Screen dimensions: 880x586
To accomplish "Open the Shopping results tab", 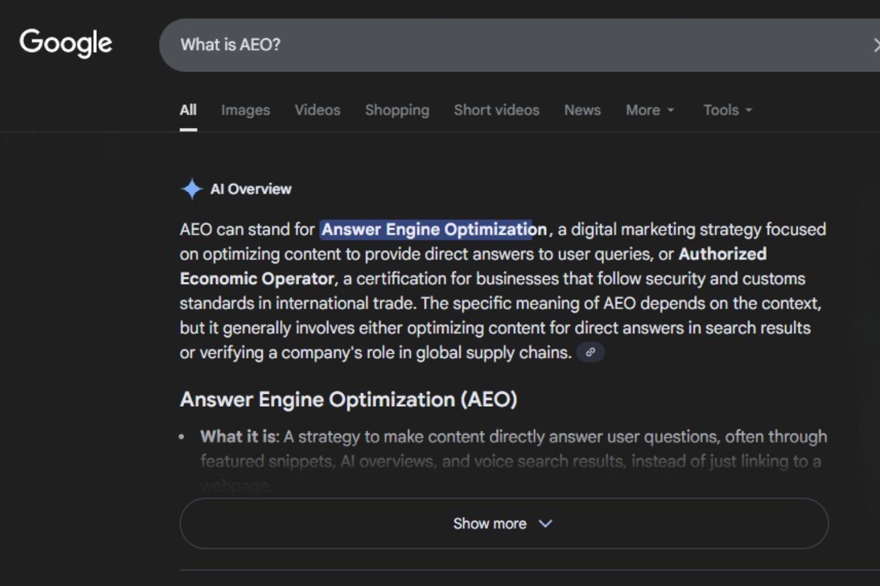I will pos(397,110).
